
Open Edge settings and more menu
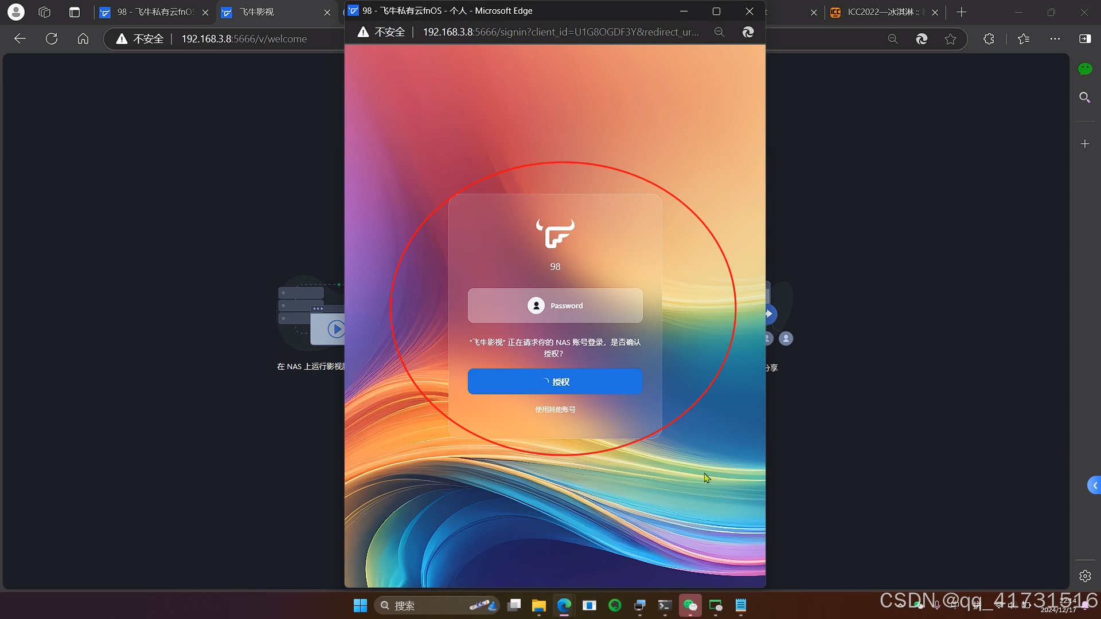[x=1055, y=39]
